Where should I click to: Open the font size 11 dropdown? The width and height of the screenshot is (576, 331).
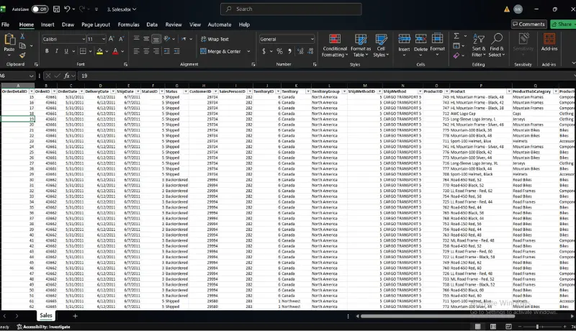pyautogui.click(x=104, y=39)
